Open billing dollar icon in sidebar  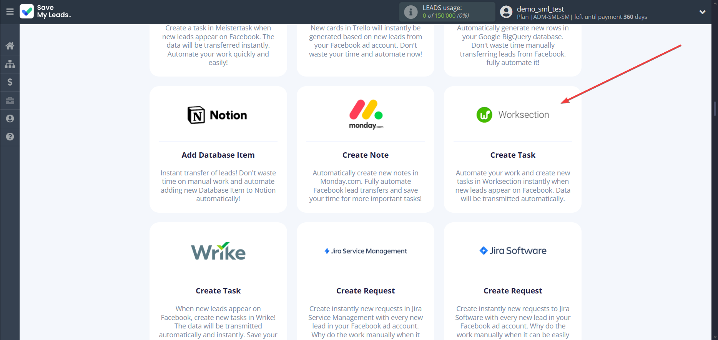tap(10, 82)
